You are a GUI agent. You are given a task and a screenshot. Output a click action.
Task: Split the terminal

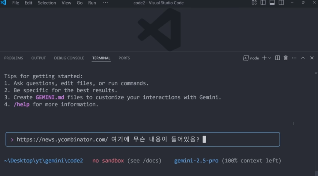tap(278, 58)
